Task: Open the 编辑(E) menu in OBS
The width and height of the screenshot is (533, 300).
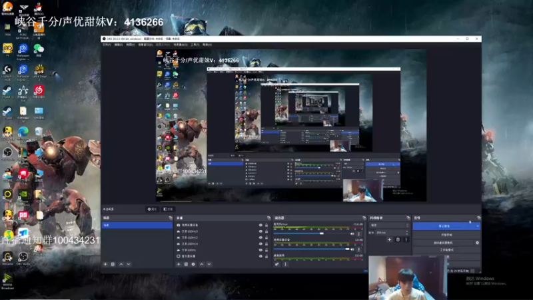Action: tap(119, 45)
